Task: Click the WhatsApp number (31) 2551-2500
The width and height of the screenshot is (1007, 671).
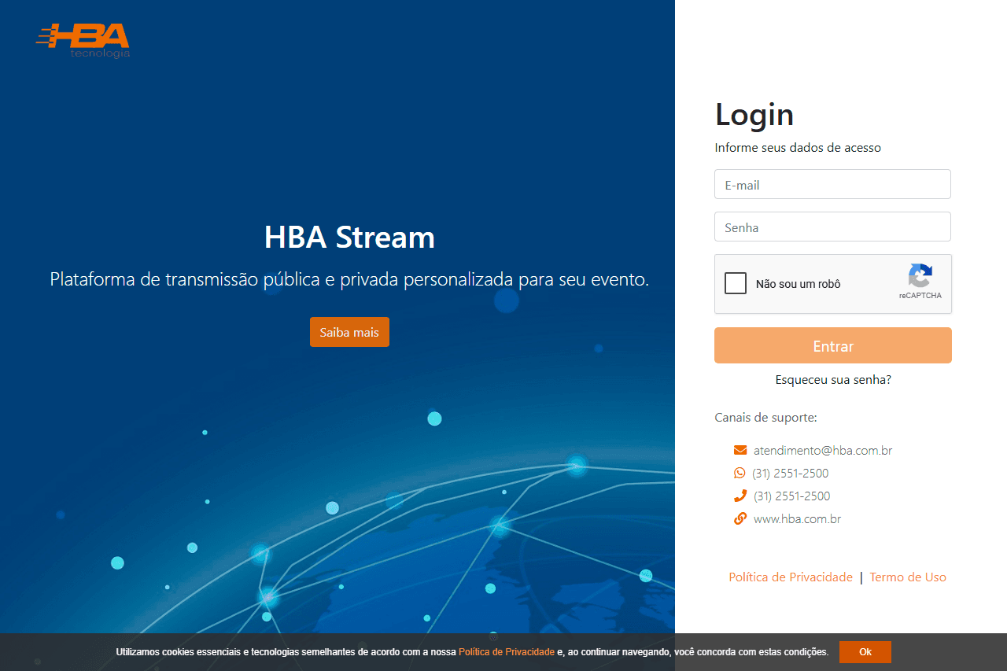Action: pos(790,474)
